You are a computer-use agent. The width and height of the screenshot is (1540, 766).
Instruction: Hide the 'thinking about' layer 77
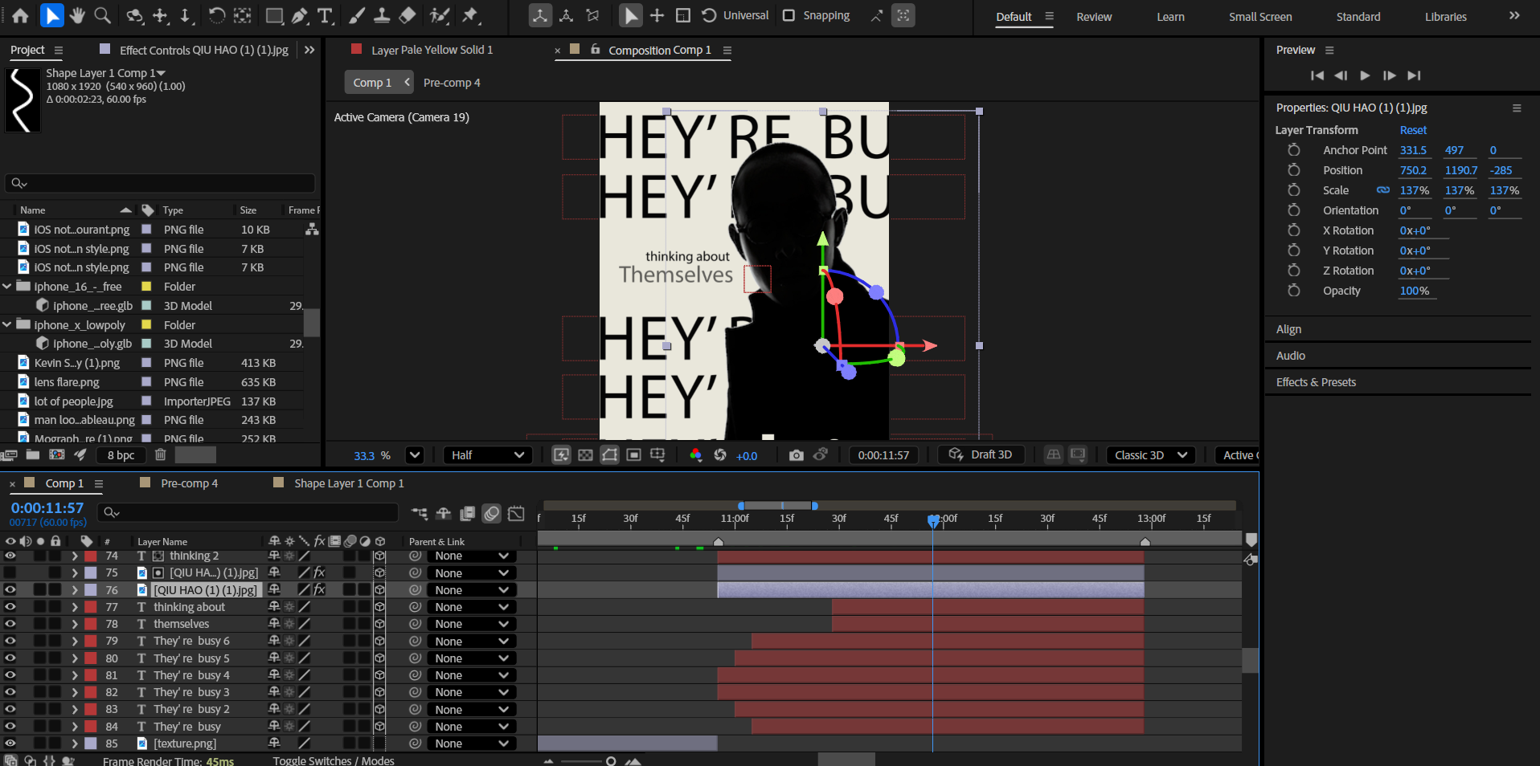10,607
